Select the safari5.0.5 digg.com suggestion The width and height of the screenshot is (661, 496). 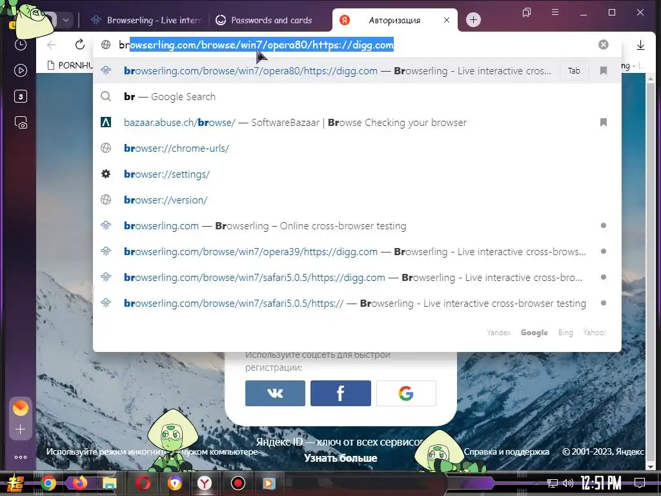tap(357, 278)
